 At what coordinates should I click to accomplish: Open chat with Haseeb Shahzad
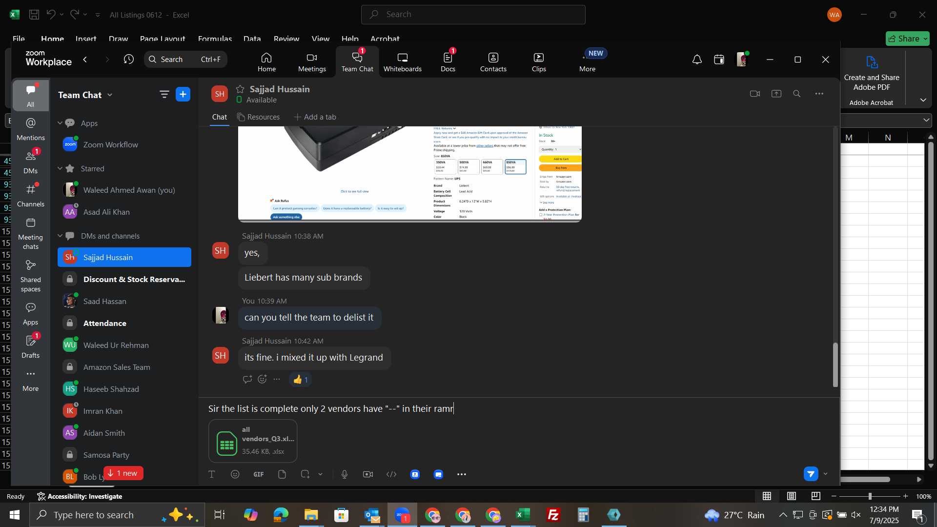click(124, 389)
